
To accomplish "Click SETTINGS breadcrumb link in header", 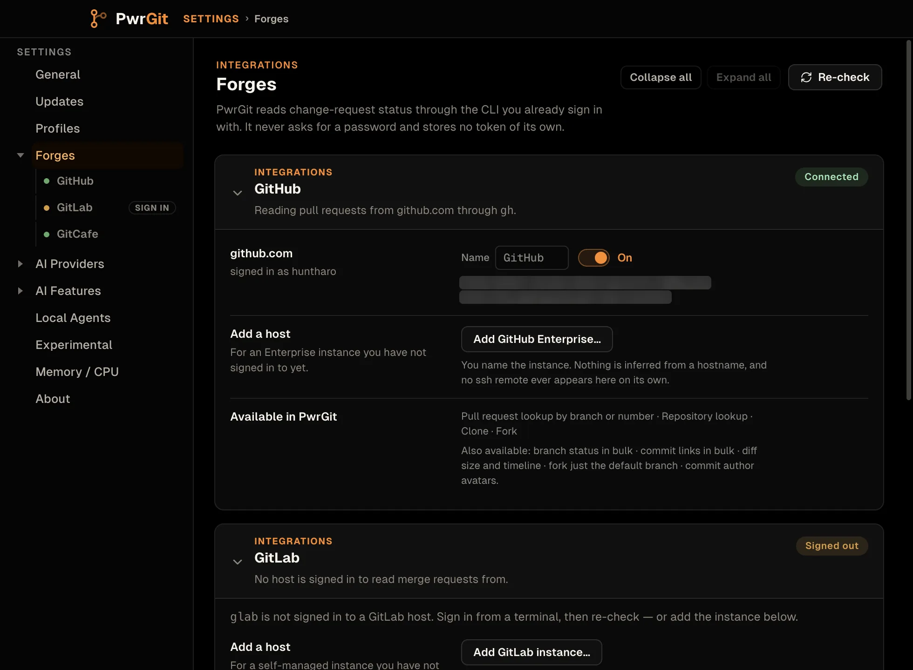I will click(211, 19).
